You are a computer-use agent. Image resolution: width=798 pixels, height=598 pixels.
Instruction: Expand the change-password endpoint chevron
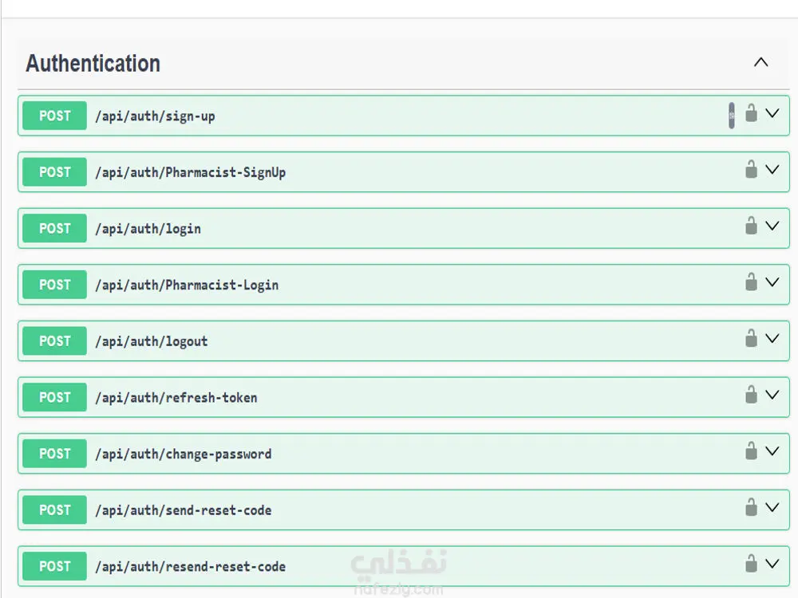pos(772,451)
